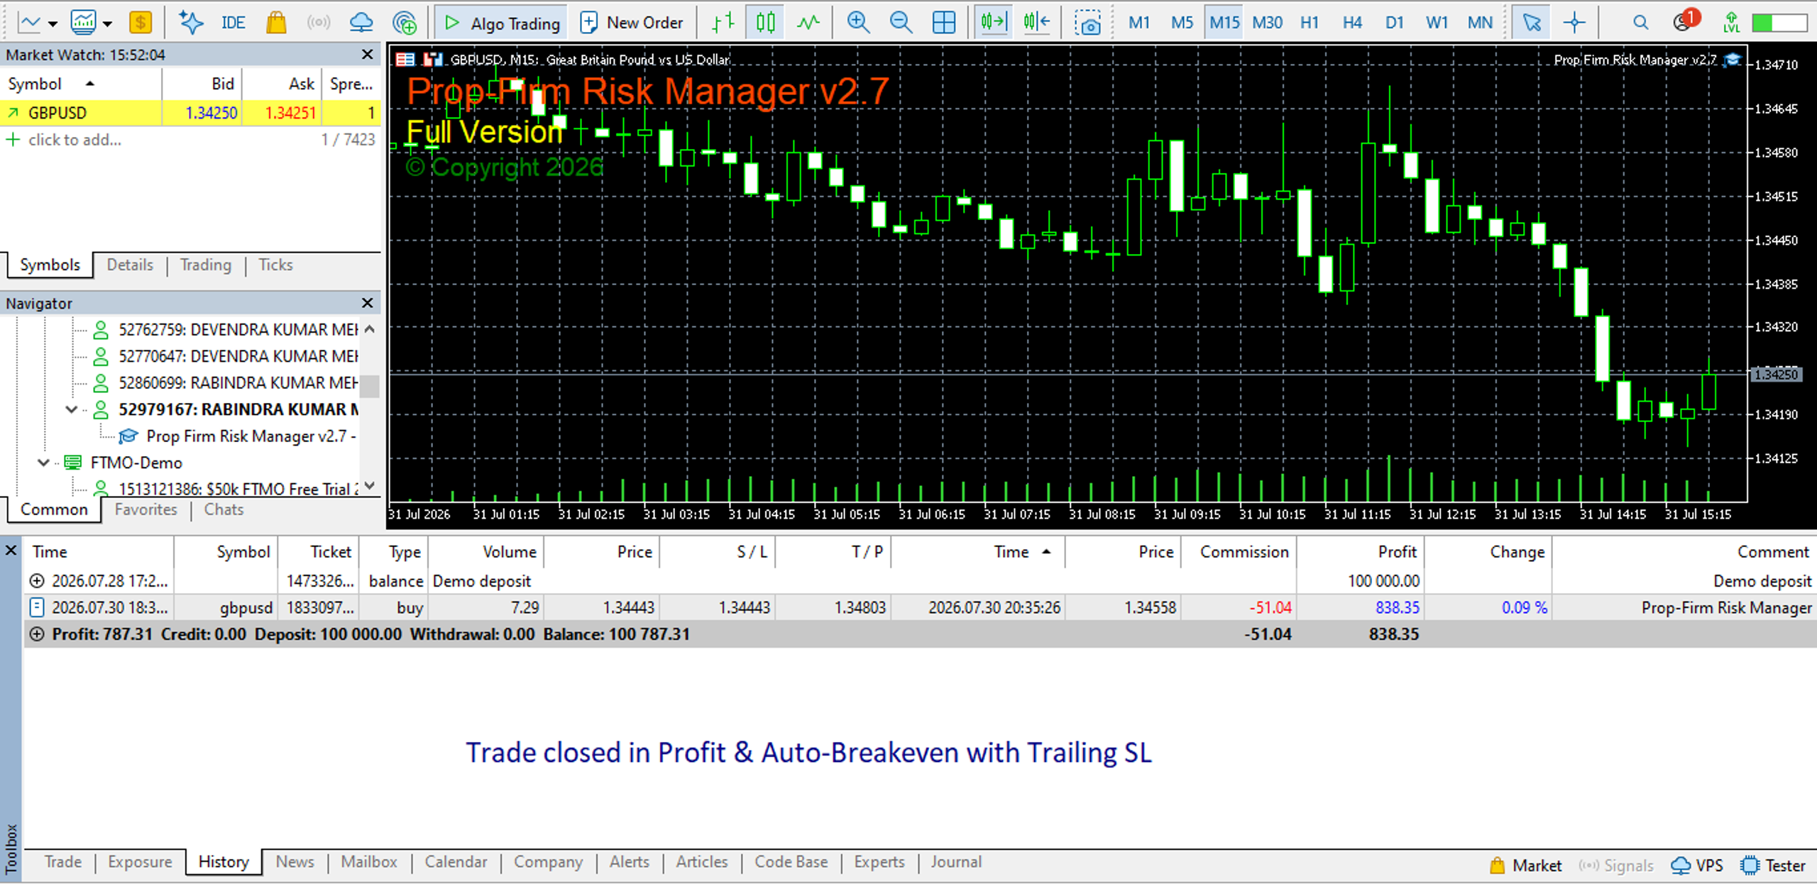Toggle chart shift from right border
The width and height of the screenshot is (1817, 884).
pos(1036,23)
